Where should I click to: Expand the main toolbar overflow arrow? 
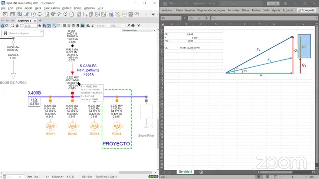coord(153,14)
